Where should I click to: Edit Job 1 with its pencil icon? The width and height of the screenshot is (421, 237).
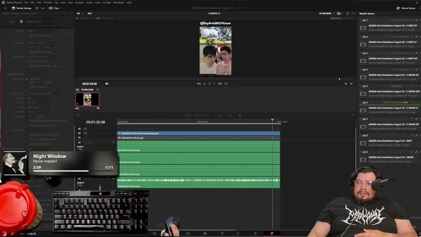(416, 20)
